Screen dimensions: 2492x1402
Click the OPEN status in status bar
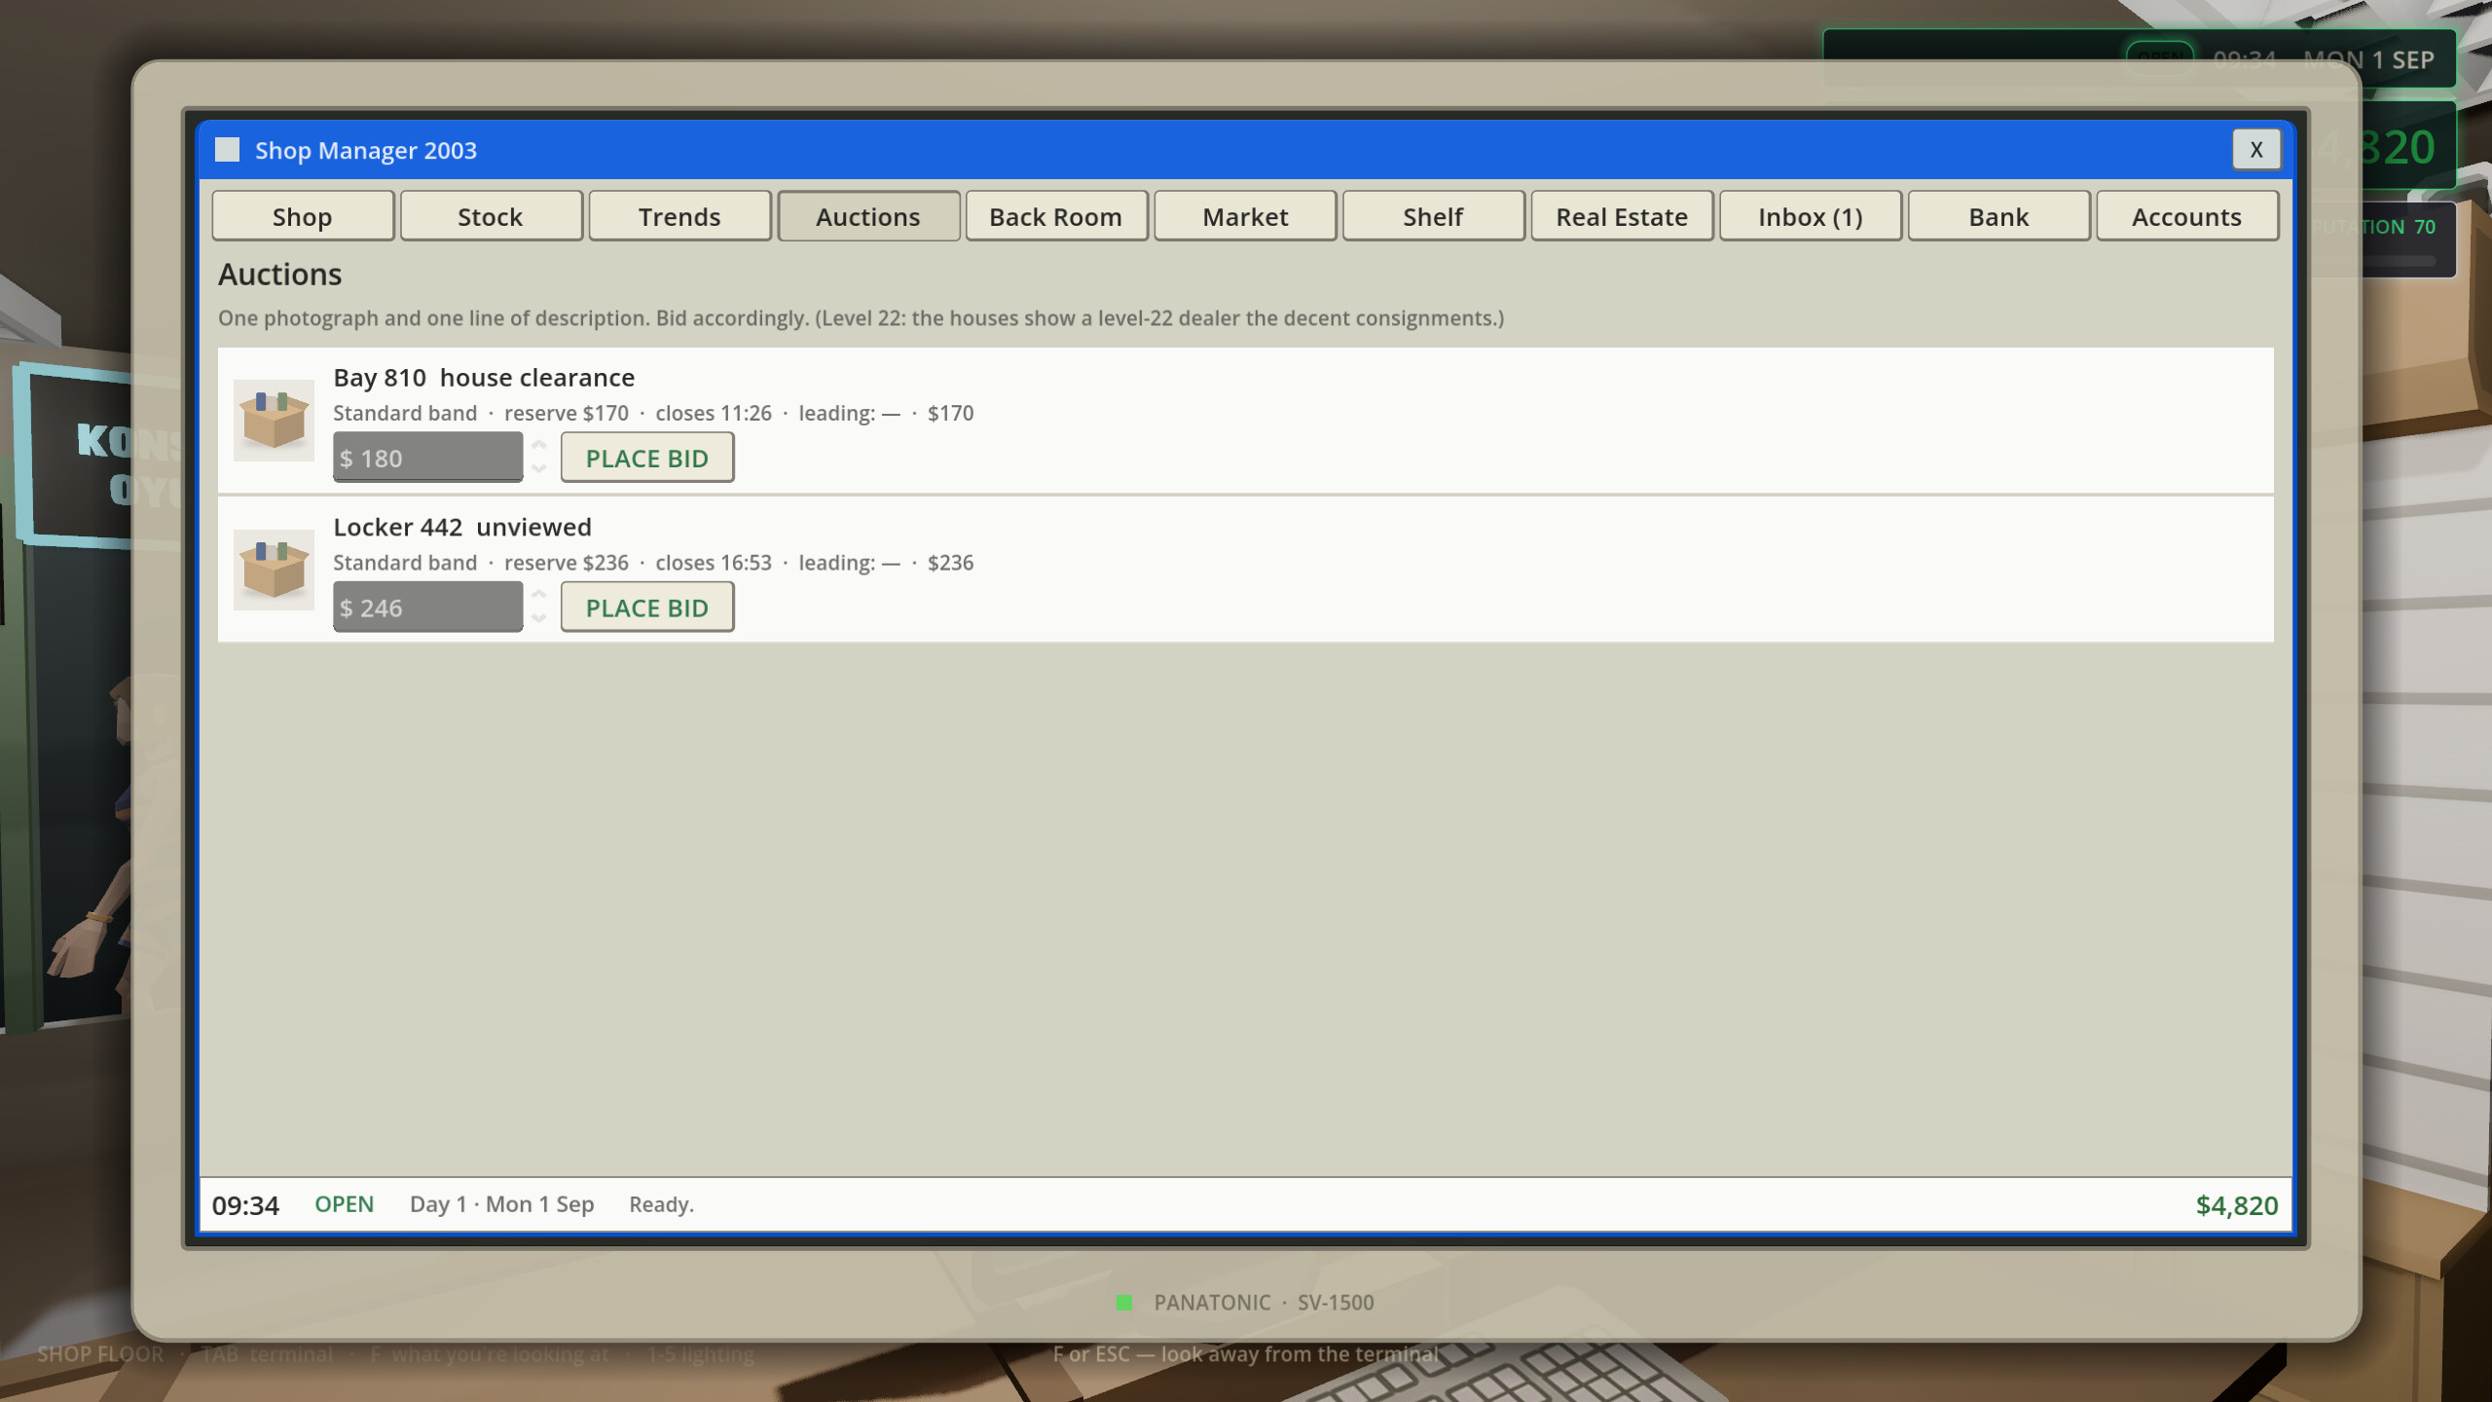coord(344,1204)
